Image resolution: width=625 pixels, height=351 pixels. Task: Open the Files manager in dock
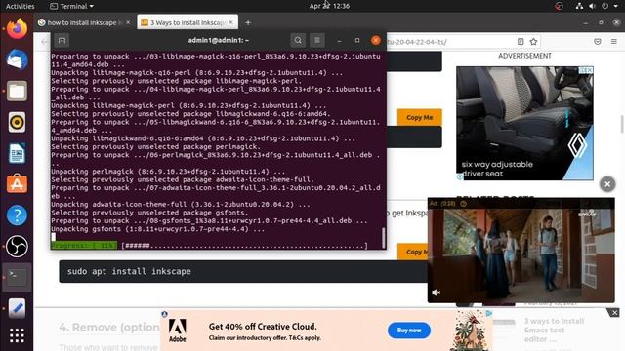point(17,91)
